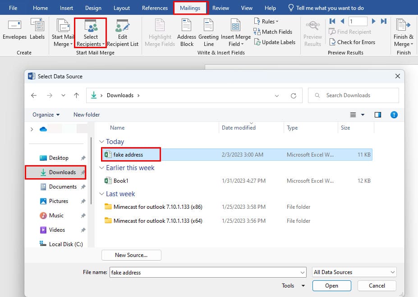Open the Tools dropdown menu

tap(292, 285)
